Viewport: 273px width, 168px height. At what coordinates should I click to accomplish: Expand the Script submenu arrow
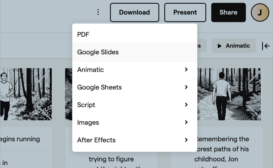186,105
